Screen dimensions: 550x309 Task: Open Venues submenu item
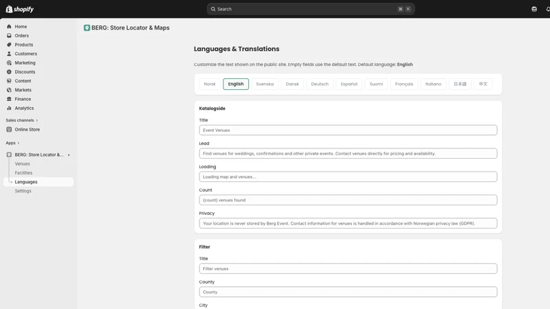click(x=23, y=164)
